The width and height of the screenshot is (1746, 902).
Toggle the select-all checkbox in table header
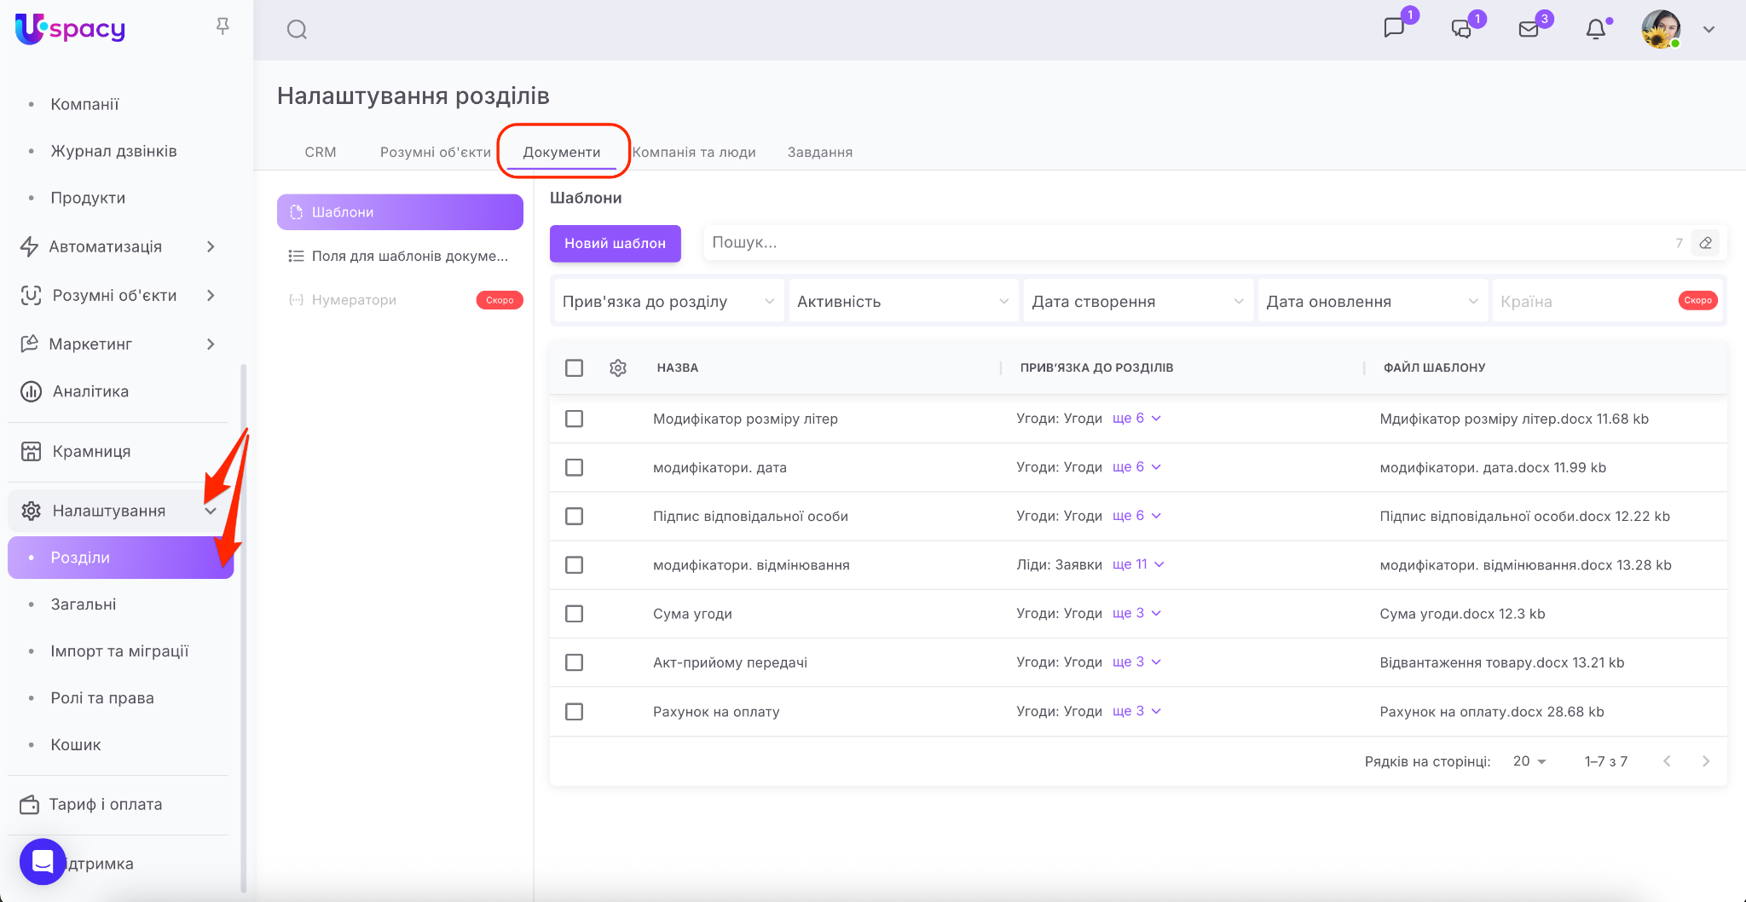[x=575, y=367]
